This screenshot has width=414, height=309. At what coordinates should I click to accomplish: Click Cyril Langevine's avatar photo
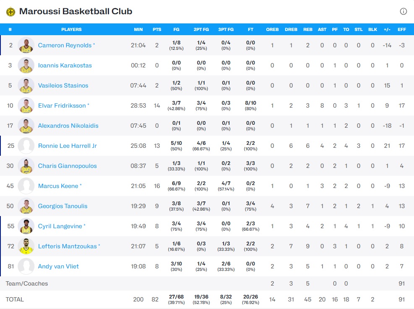[26, 226]
